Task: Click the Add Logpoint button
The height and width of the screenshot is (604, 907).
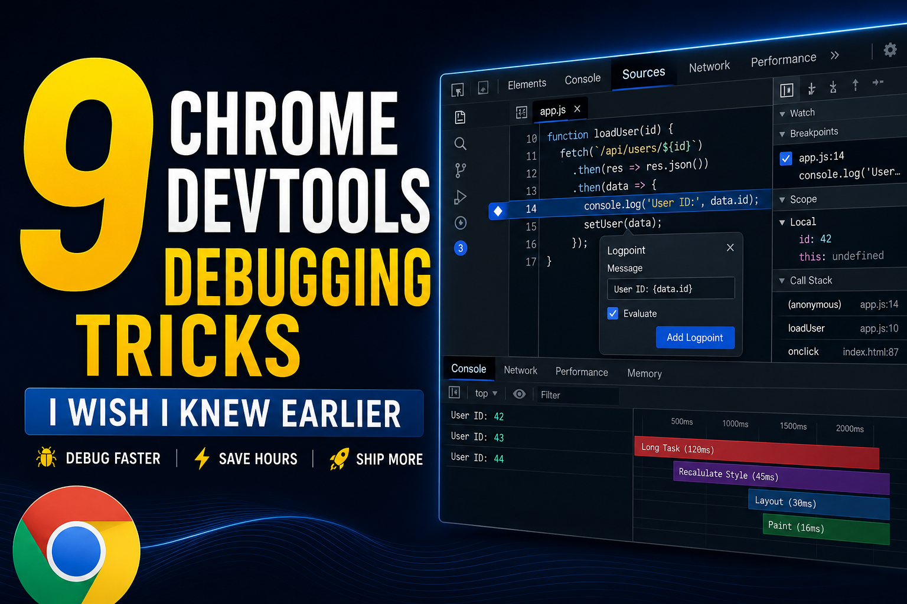Action: 695,337
